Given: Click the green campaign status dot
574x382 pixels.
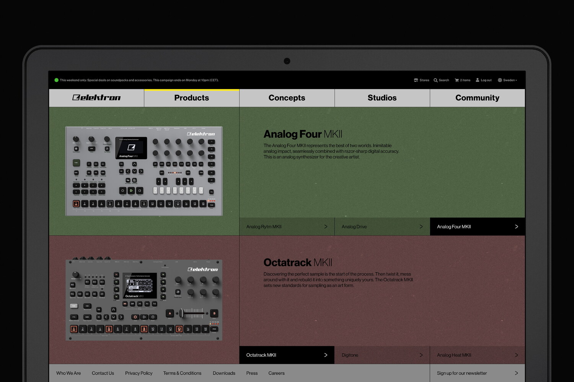Looking at the screenshot, I should coord(57,80).
